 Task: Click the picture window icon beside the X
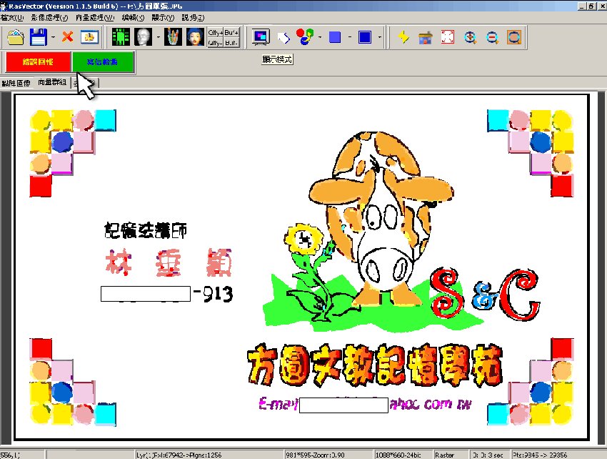click(90, 37)
